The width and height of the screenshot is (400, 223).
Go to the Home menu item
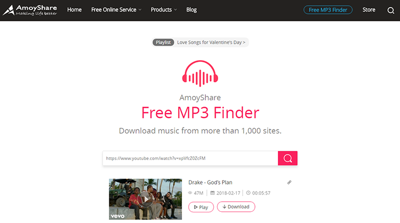point(75,10)
